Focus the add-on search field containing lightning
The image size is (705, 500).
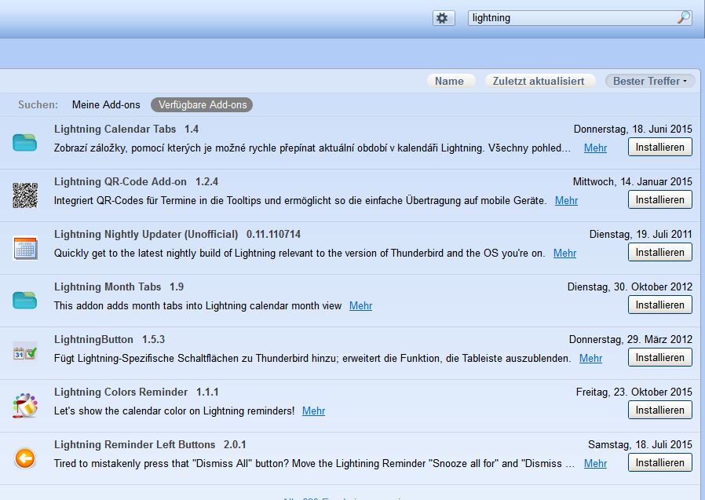(x=579, y=18)
